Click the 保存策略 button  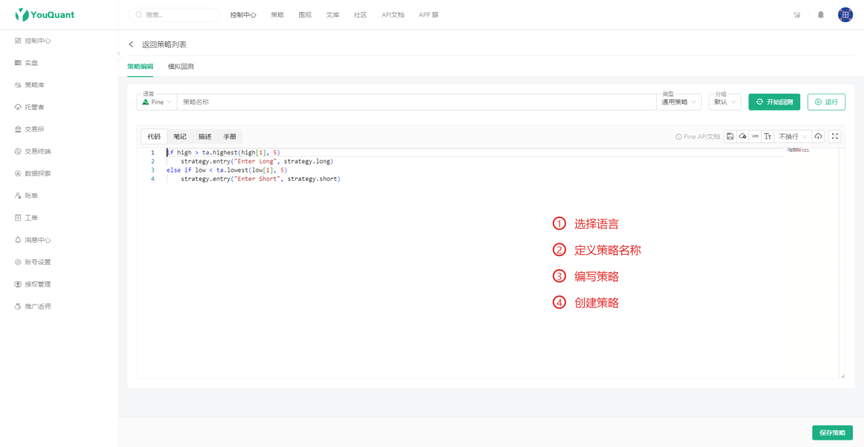(832, 432)
